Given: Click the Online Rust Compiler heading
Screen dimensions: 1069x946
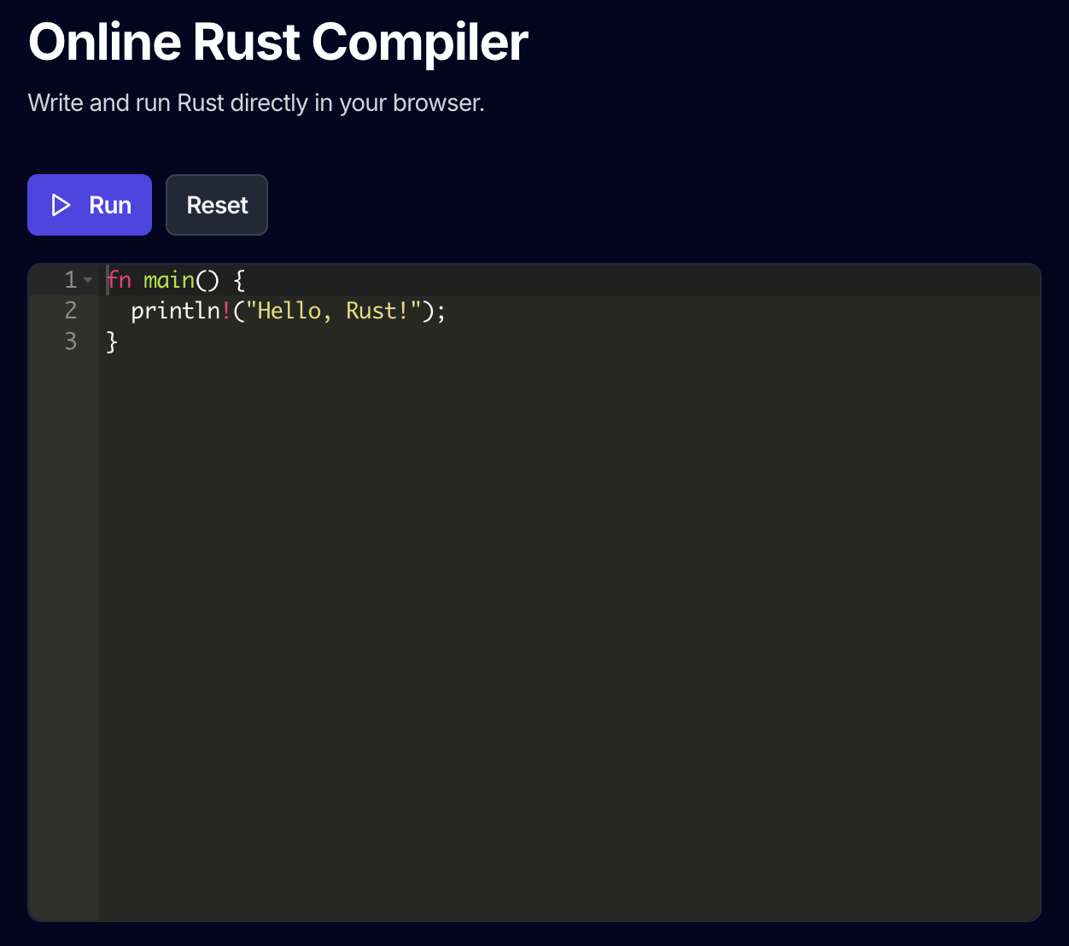Looking at the screenshot, I should 278,43.
